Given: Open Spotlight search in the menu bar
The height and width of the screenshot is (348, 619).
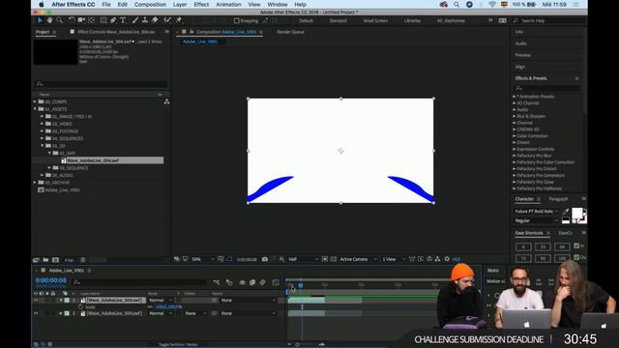Looking at the screenshot, I should tap(457, 4).
